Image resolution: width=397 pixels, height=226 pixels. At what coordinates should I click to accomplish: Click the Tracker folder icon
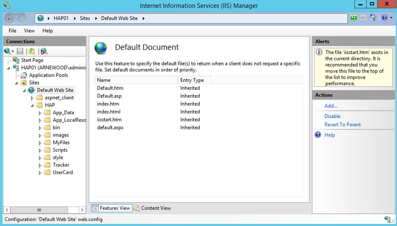click(48, 165)
